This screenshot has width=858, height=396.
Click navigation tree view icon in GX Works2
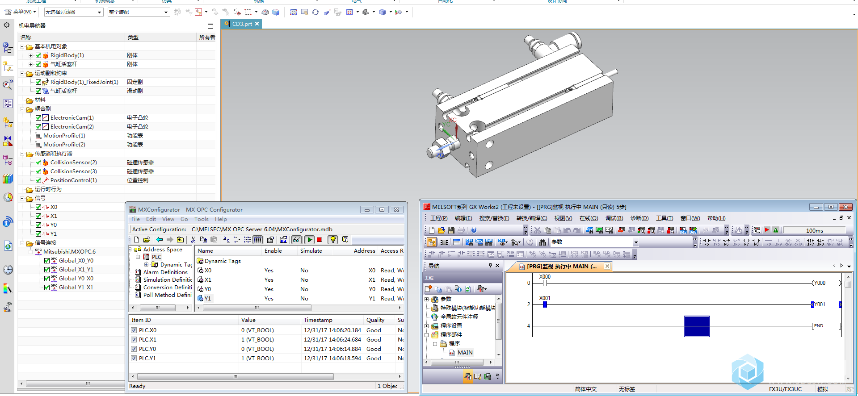pos(432,242)
